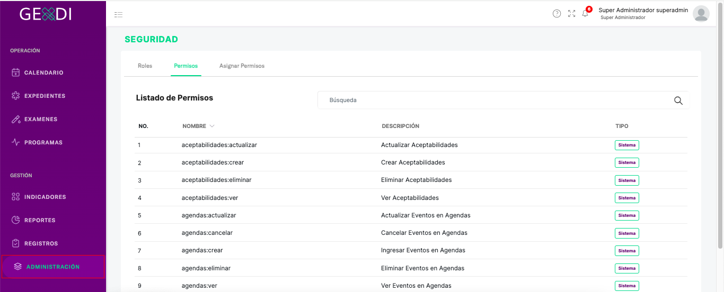The width and height of the screenshot is (724, 292).
Task: Click the Indicadores grid icon
Action: pos(16,197)
